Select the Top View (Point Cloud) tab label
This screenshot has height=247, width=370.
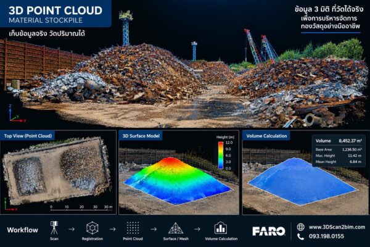point(28,136)
